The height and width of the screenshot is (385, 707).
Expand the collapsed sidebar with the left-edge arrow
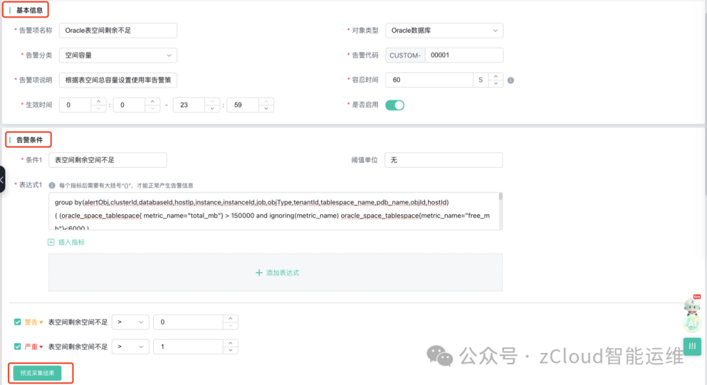point(2,179)
